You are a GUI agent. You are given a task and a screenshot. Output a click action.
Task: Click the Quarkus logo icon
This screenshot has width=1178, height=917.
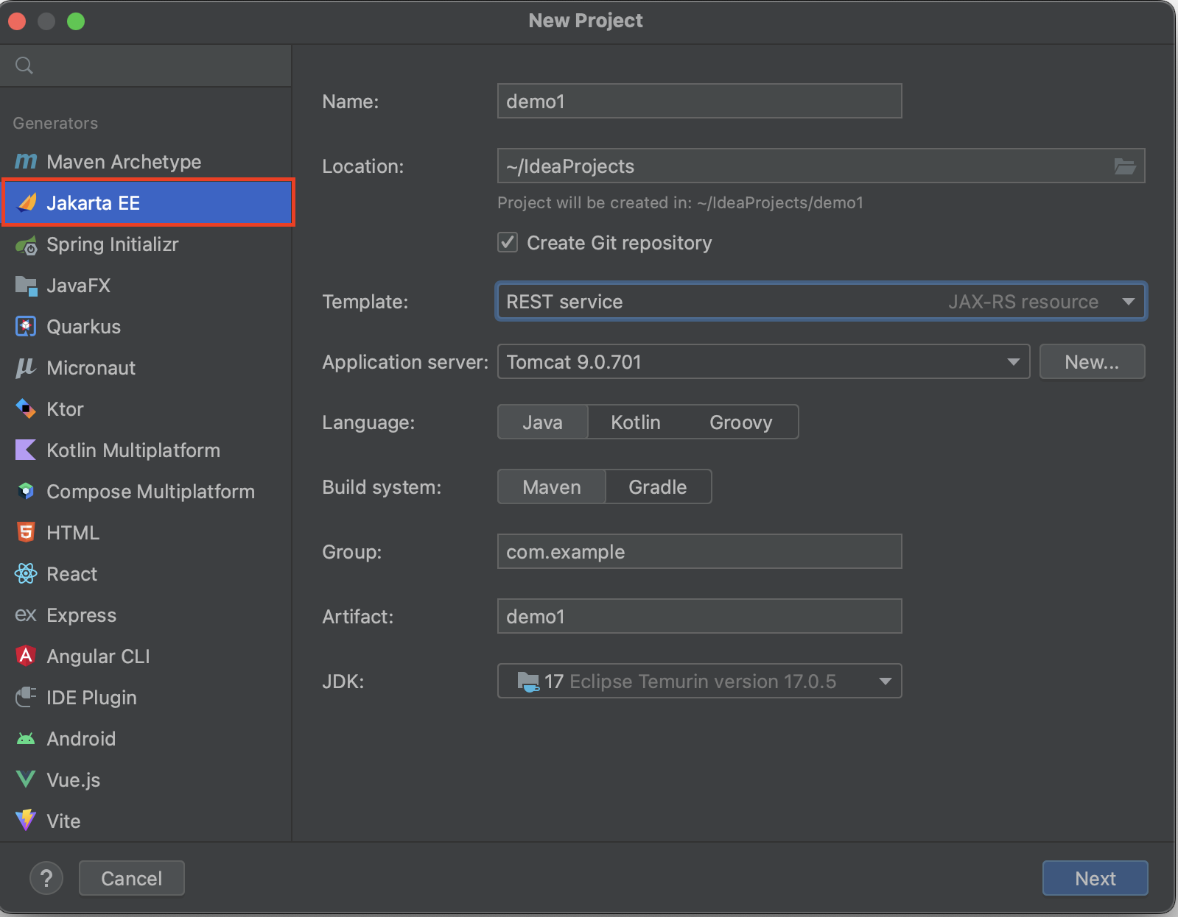26,327
